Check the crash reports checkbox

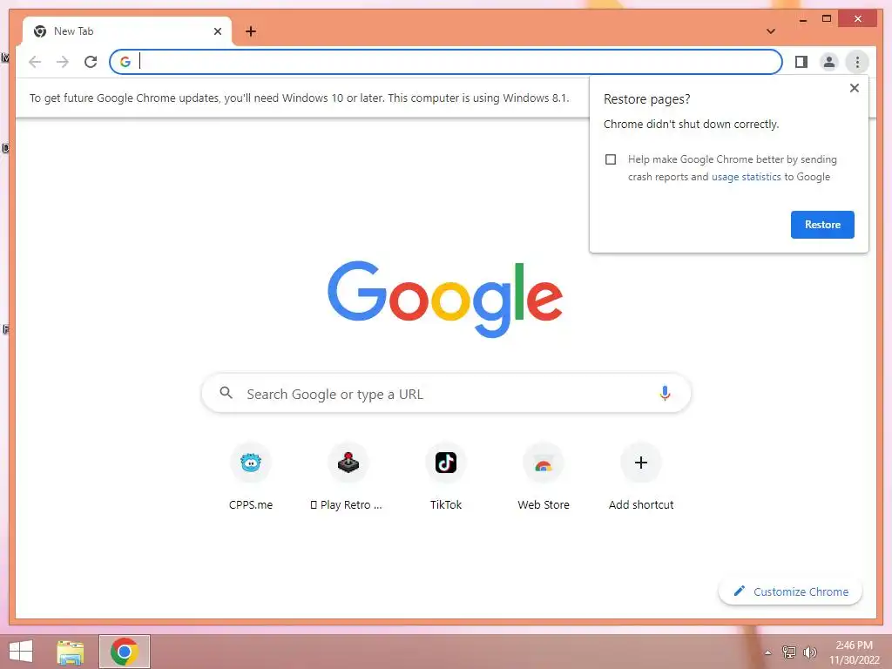pyautogui.click(x=611, y=159)
